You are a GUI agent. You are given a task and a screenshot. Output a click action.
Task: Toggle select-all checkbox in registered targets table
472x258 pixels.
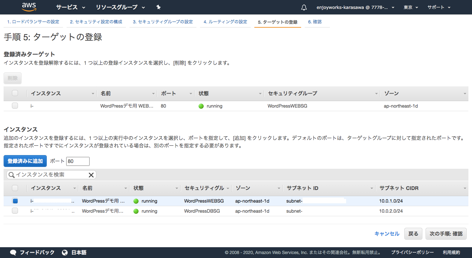pos(15,93)
